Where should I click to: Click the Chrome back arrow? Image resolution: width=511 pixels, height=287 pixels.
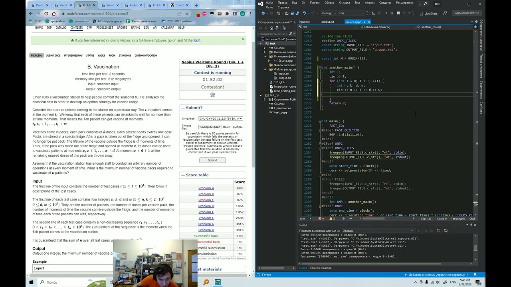(31, 14)
